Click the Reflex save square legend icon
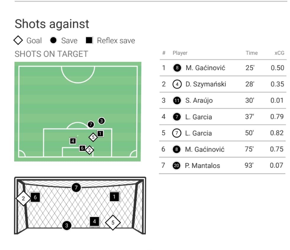290x250 pixels. 89,40
